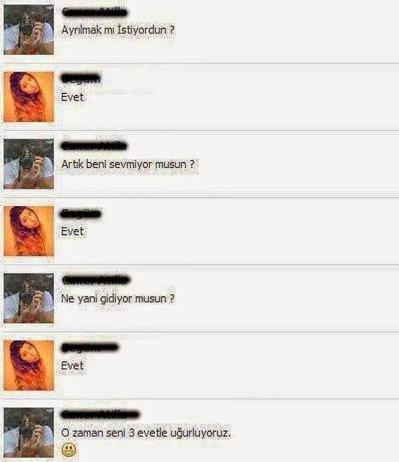
Task: Open the photographer avatar beside "Ayrılmak mı İstiyordun ?"
Action: pyautogui.click(x=29, y=30)
